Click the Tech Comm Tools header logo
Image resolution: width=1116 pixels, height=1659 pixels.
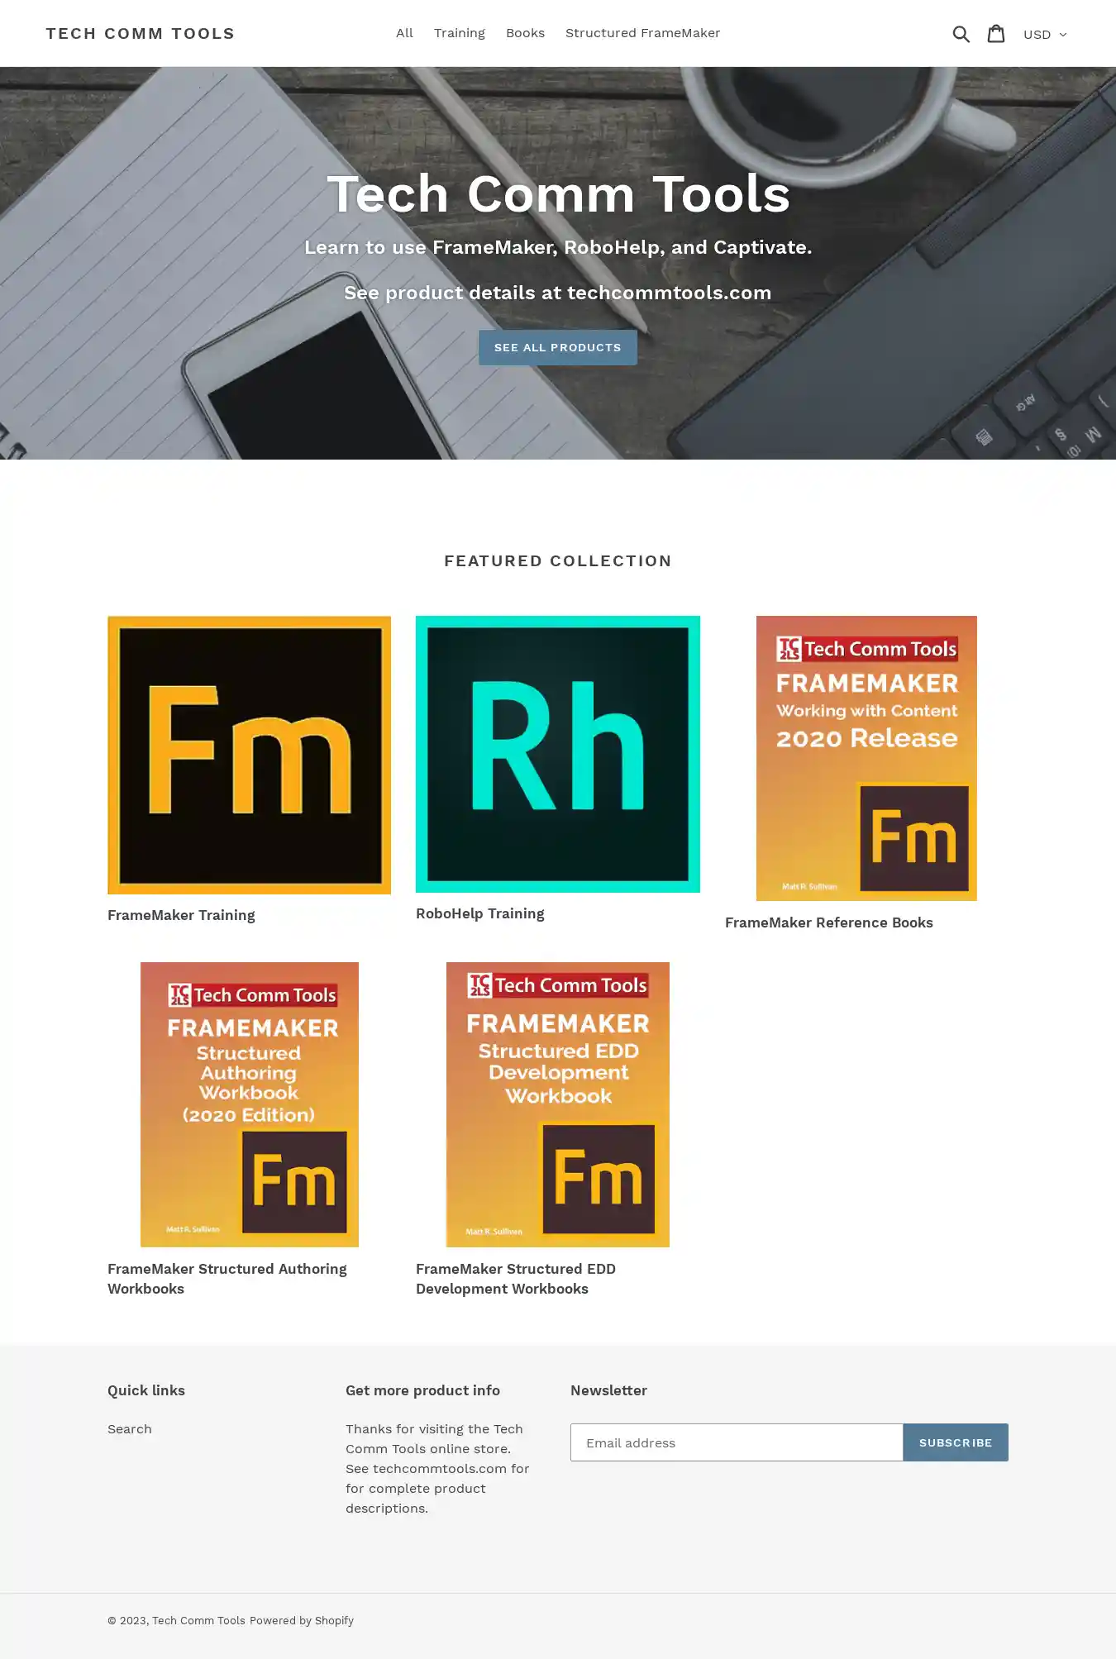141,34
